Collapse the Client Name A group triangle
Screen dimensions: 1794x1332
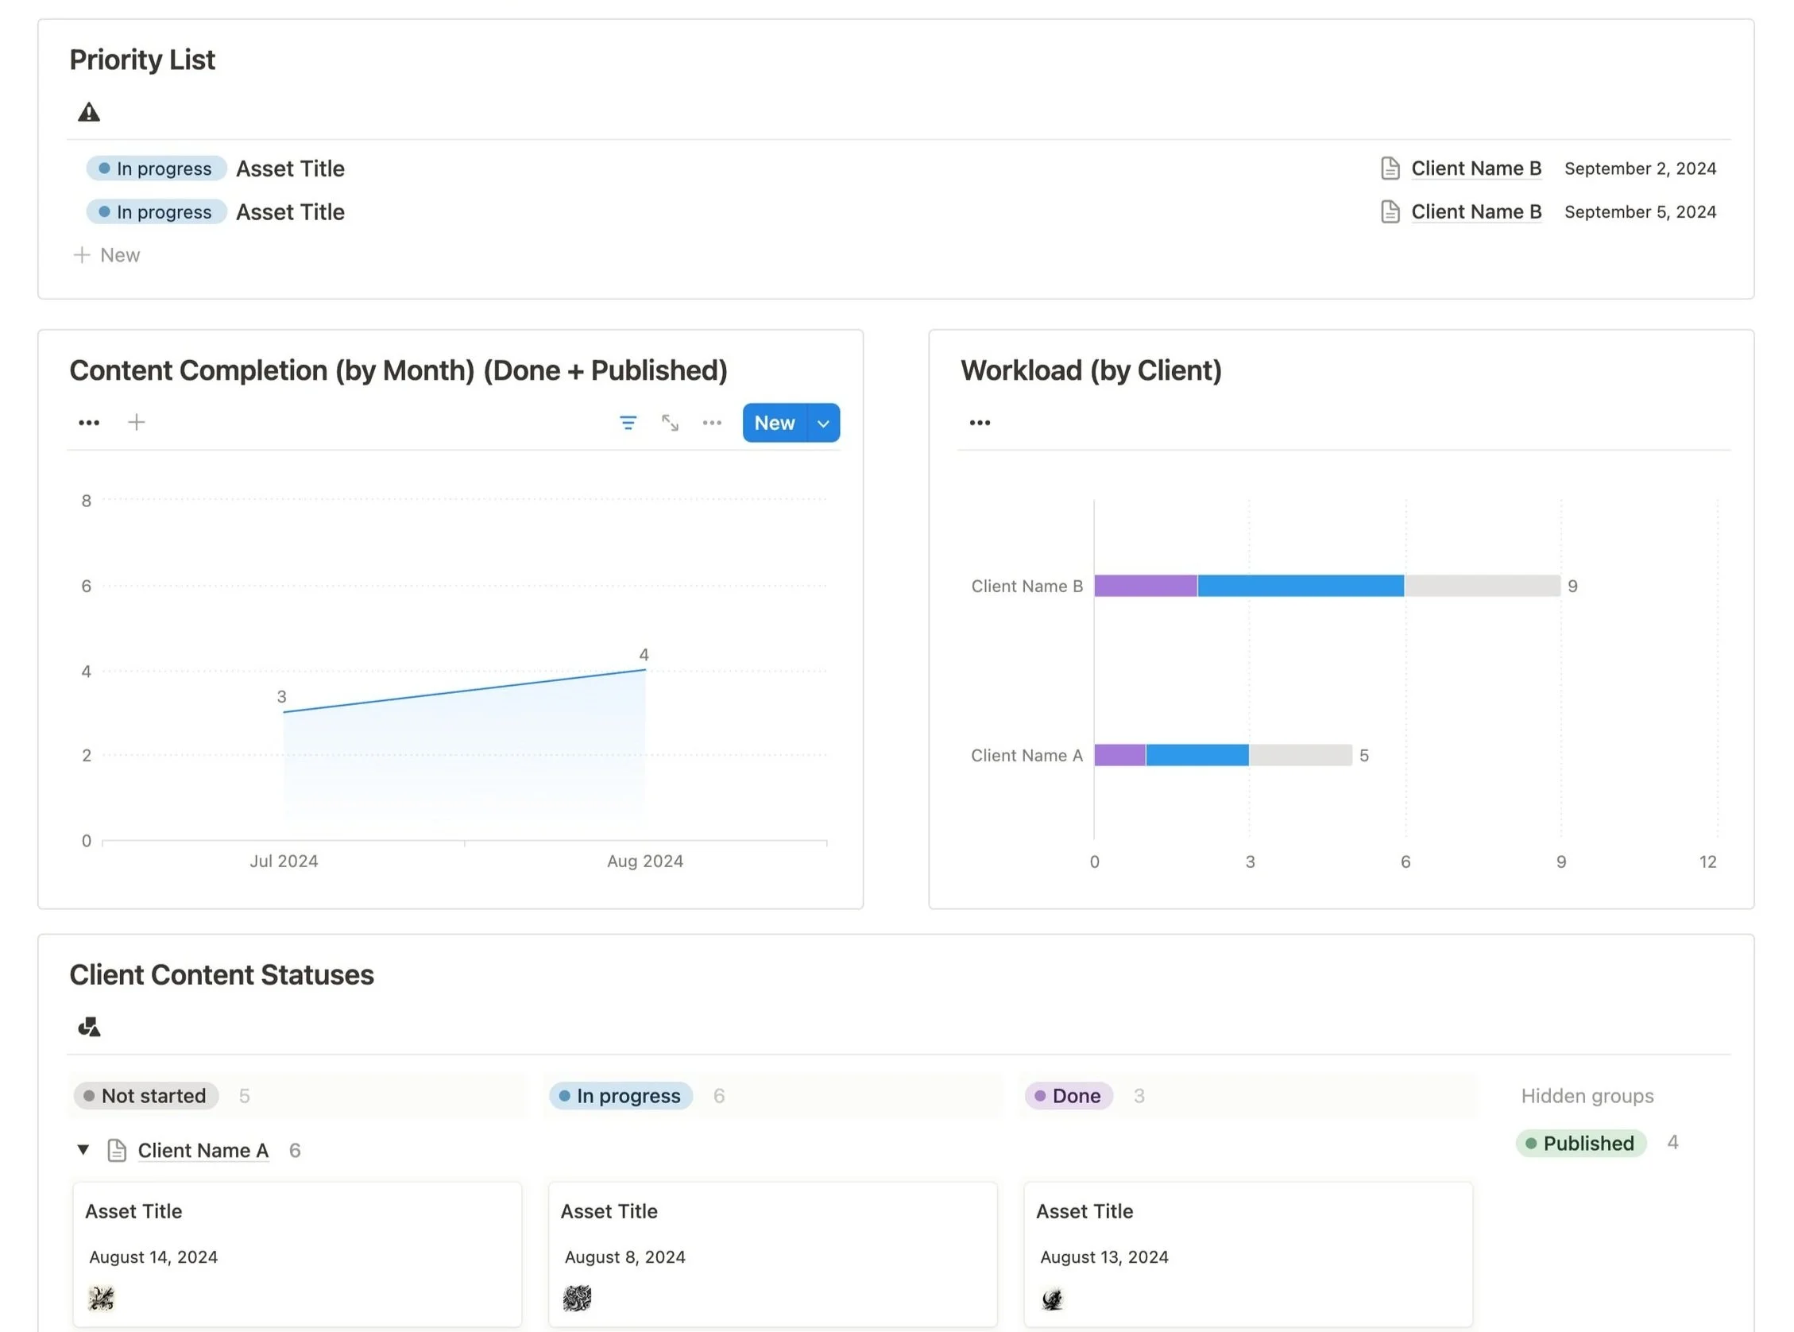click(x=83, y=1149)
